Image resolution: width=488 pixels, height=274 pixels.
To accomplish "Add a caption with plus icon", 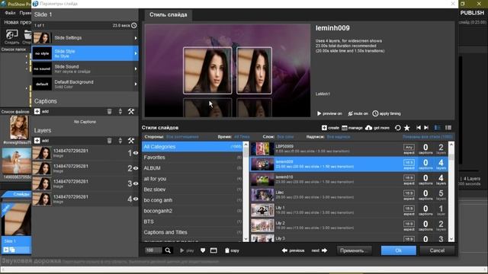I will pyautogui.click(x=37, y=111).
